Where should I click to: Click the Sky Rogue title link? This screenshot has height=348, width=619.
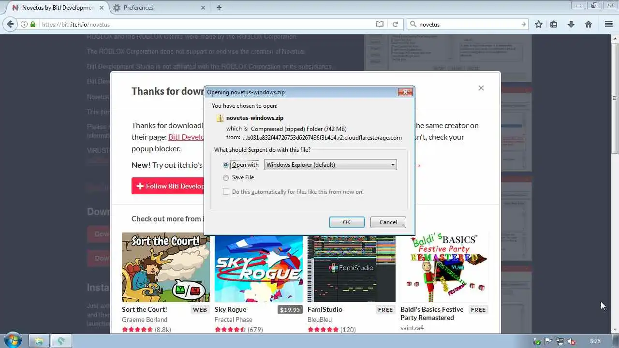[230, 309]
